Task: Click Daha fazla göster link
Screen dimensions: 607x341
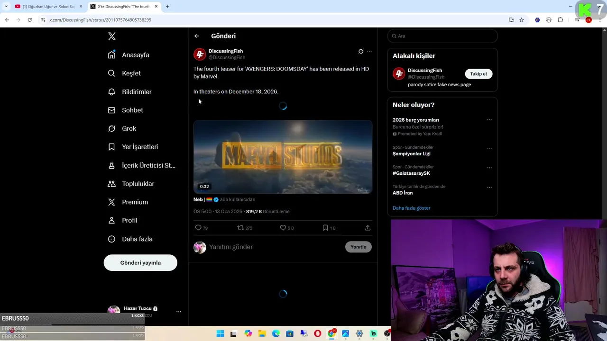Action: click(411, 208)
